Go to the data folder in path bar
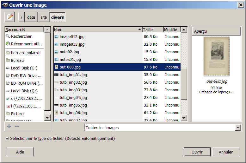The height and width of the screenshot is (163, 246). [x=31, y=17]
